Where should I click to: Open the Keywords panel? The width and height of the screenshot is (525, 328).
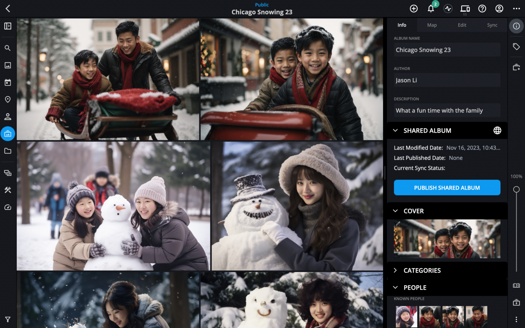pyautogui.click(x=516, y=46)
